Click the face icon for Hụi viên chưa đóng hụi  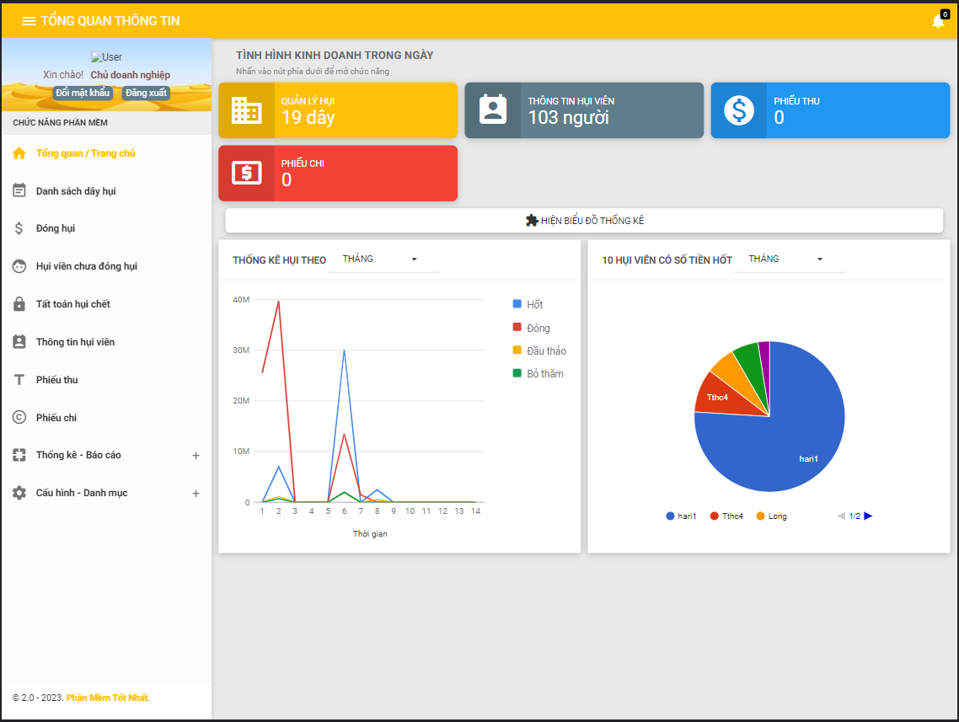point(19,266)
